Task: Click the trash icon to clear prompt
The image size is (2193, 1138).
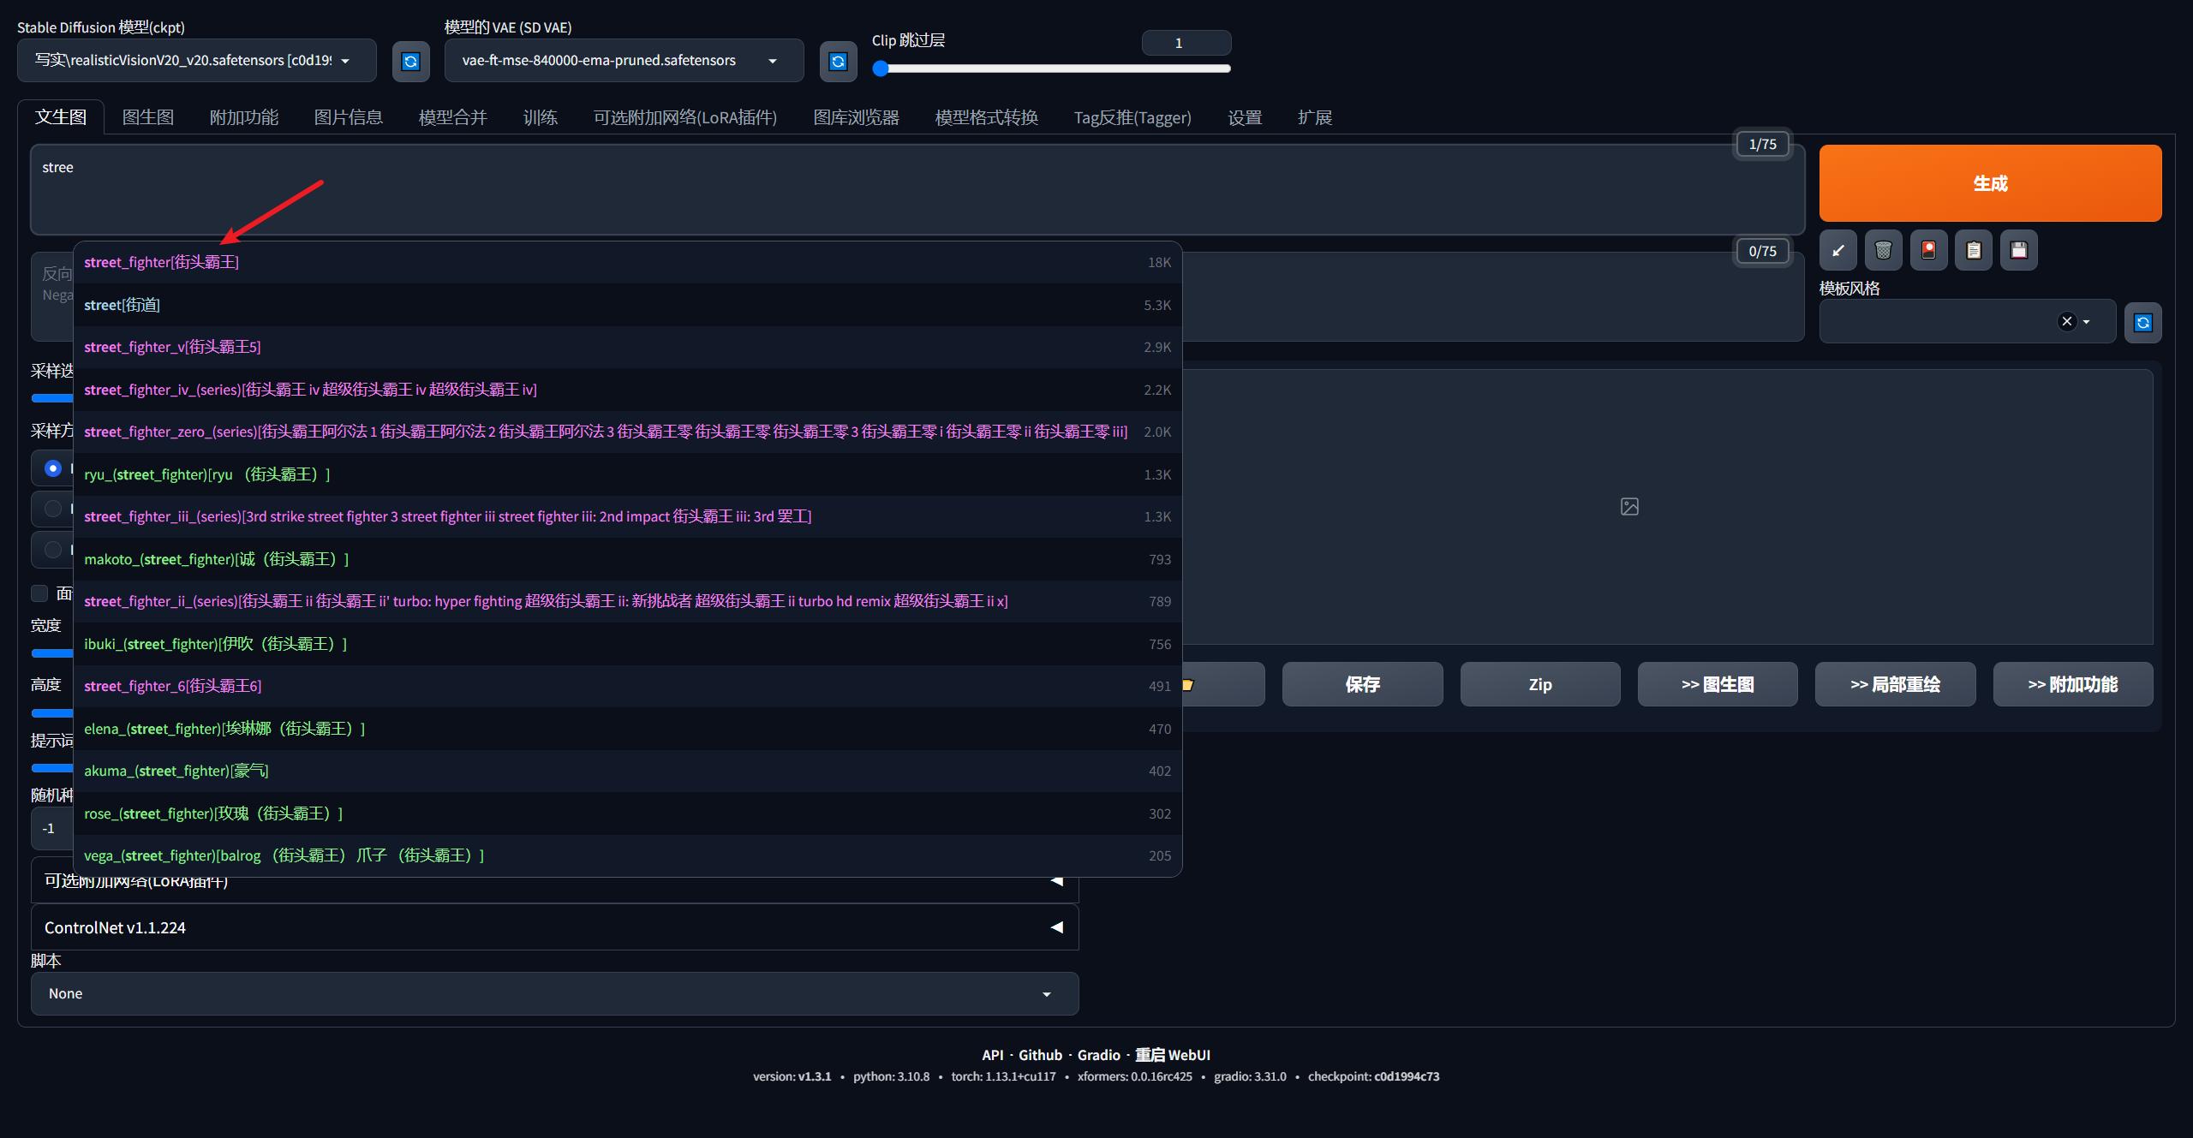Action: (1883, 250)
